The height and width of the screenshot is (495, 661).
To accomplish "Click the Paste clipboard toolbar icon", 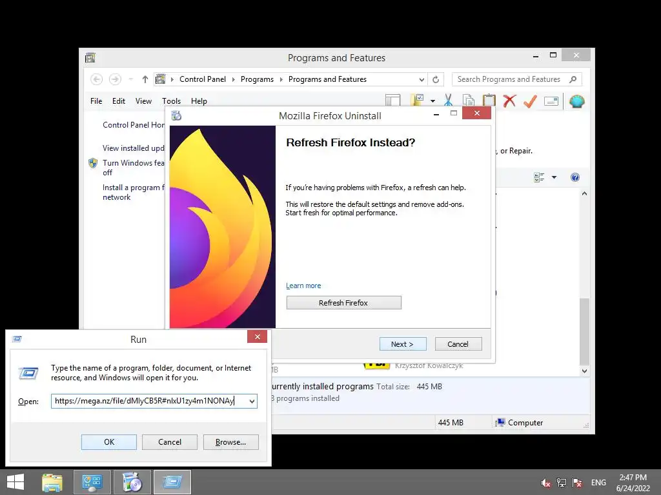I will point(489,101).
